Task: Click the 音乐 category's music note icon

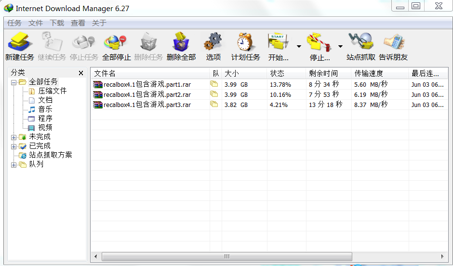Action: coord(32,109)
